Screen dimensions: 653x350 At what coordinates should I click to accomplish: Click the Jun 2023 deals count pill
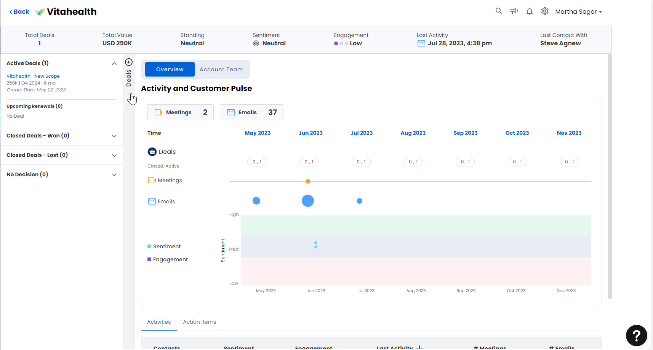coord(309,162)
